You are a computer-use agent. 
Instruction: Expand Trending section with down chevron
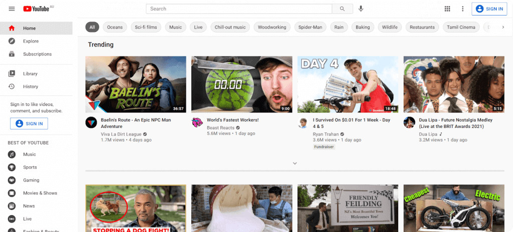click(x=295, y=163)
